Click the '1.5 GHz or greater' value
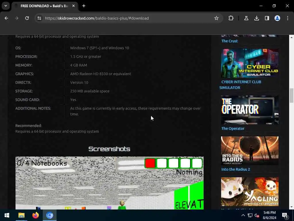Image resolution: width=294 pixels, height=221 pixels. pyautogui.click(x=86, y=57)
